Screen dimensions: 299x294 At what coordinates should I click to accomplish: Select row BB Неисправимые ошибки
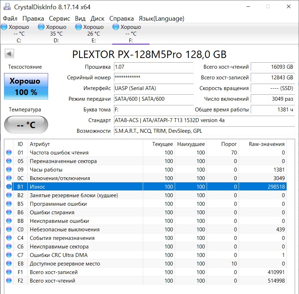point(146,221)
